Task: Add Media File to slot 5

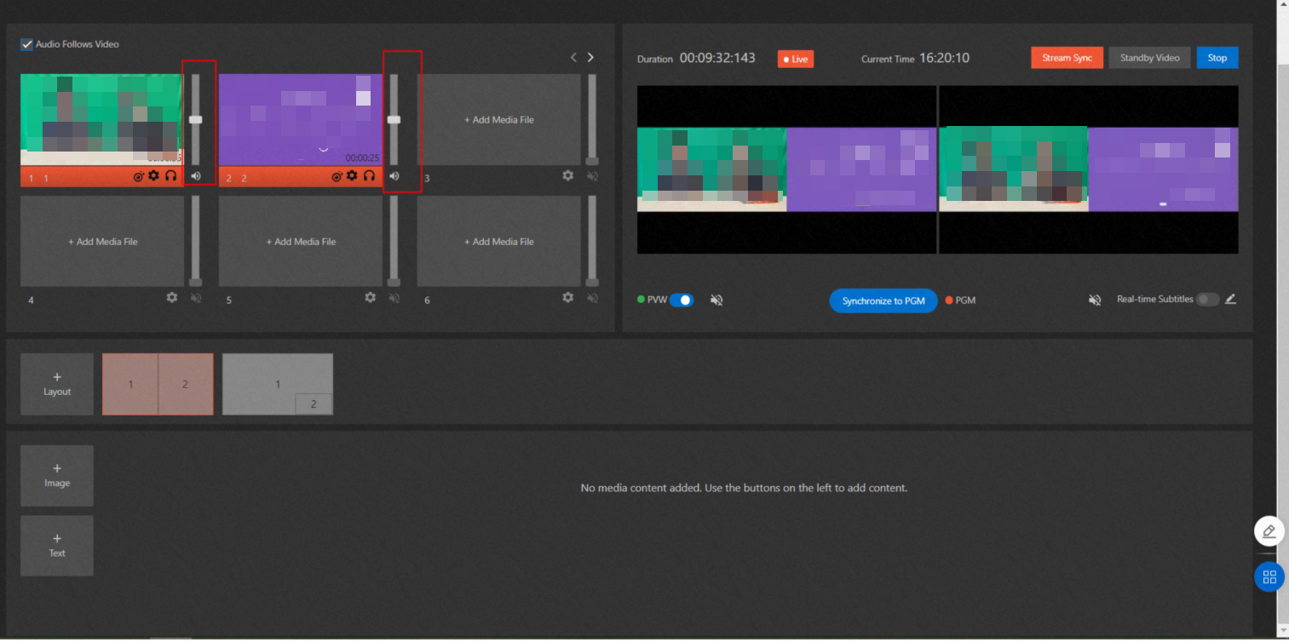Action: 301,242
